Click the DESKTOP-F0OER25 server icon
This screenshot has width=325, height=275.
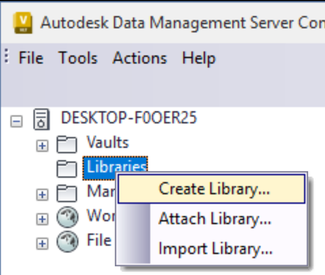click(42, 119)
